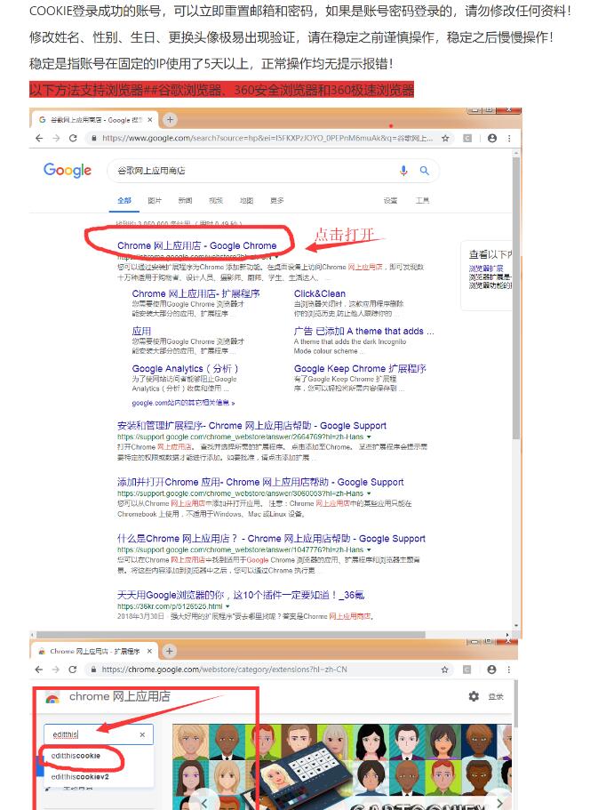Open a new tab next to Google search tab

click(x=170, y=120)
